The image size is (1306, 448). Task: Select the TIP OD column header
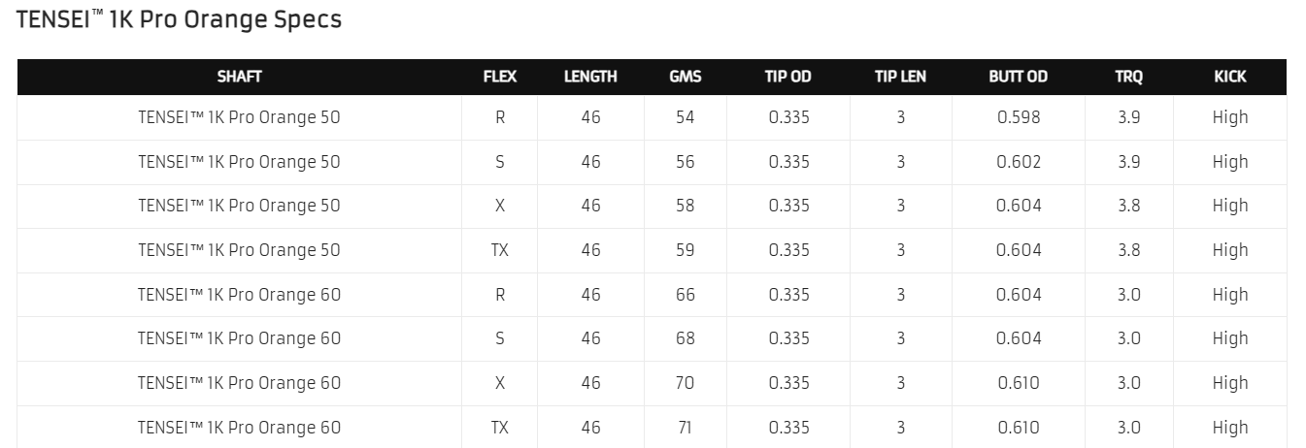[788, 77]
